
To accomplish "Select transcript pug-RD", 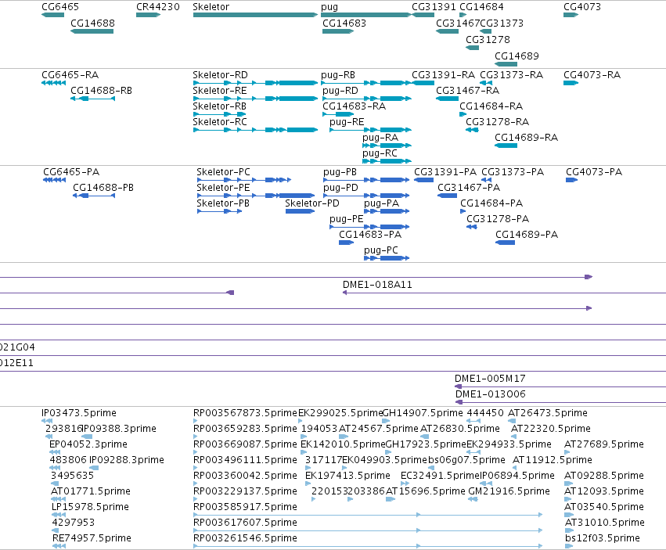I will 366,99.
